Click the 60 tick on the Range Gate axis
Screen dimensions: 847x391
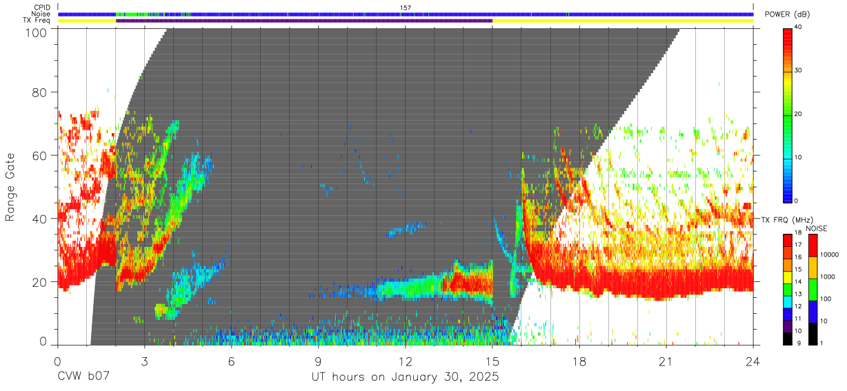[40, 155]
